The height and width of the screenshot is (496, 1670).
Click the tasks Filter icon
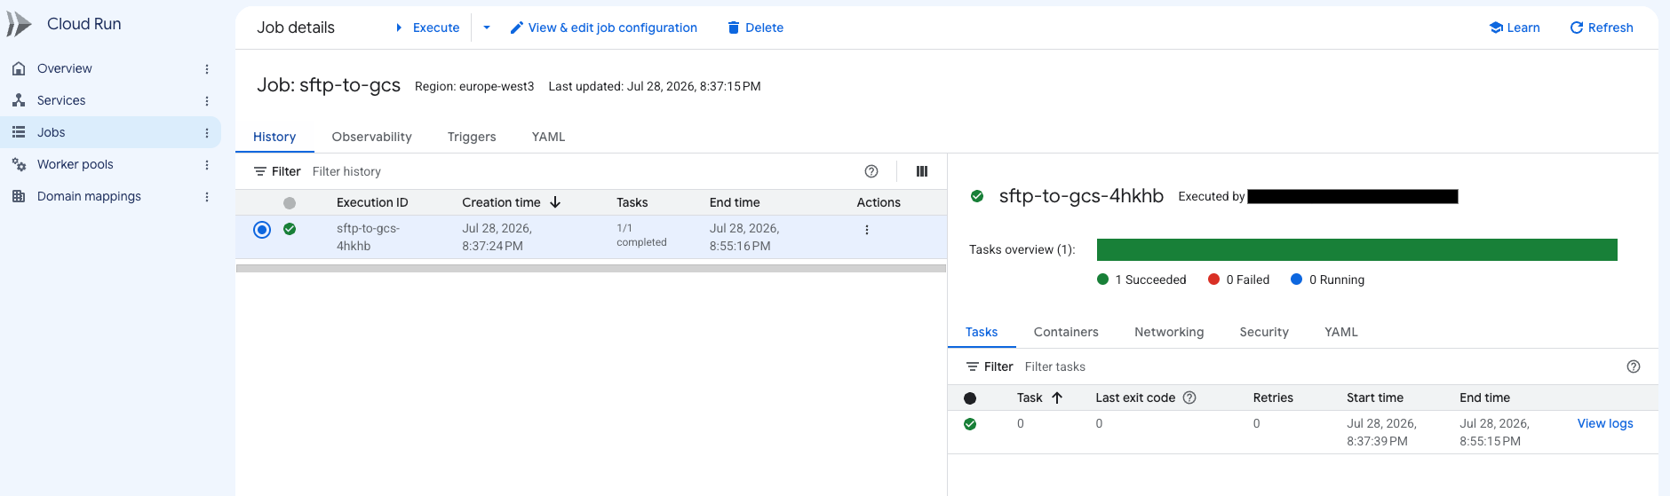tap(973, 366)
